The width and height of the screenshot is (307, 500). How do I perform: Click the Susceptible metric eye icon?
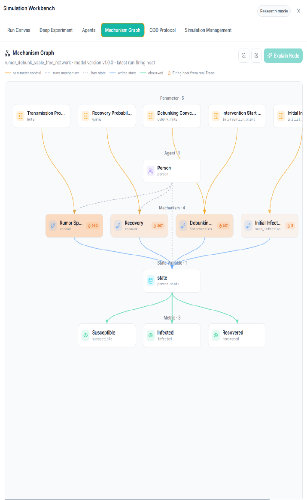(85, 335)
